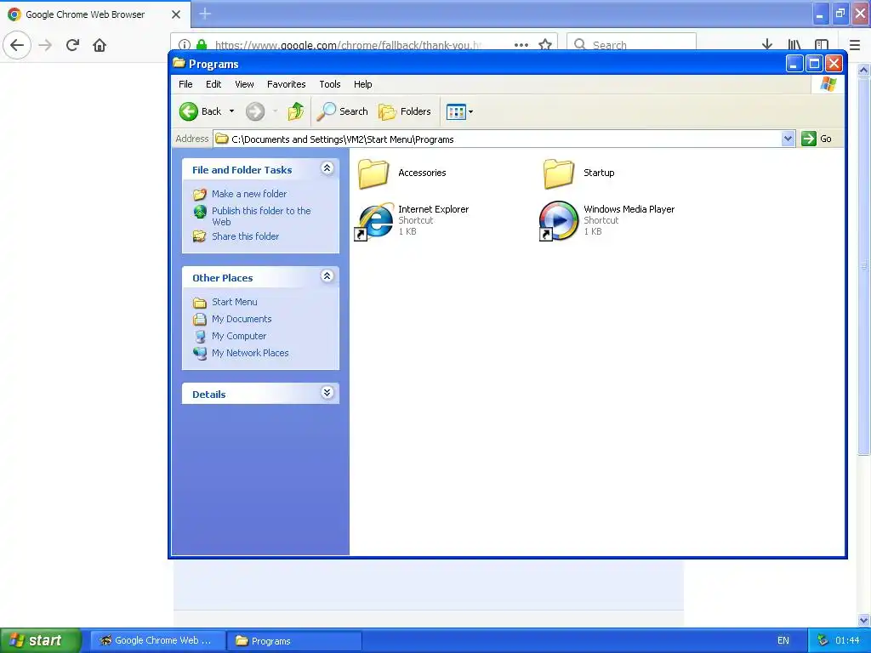The image size is (871, 653).
Task: Click the green Back arrow in Programs window
Action: [x=188, y=111]
